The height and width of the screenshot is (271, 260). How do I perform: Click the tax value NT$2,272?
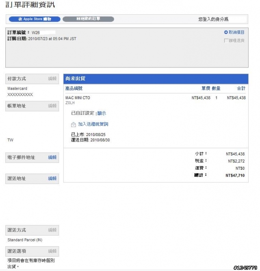point(236,161)
